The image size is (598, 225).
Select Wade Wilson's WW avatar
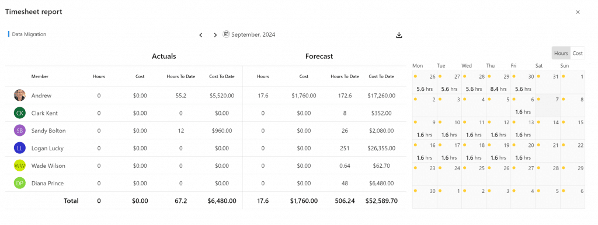point(19,166)
